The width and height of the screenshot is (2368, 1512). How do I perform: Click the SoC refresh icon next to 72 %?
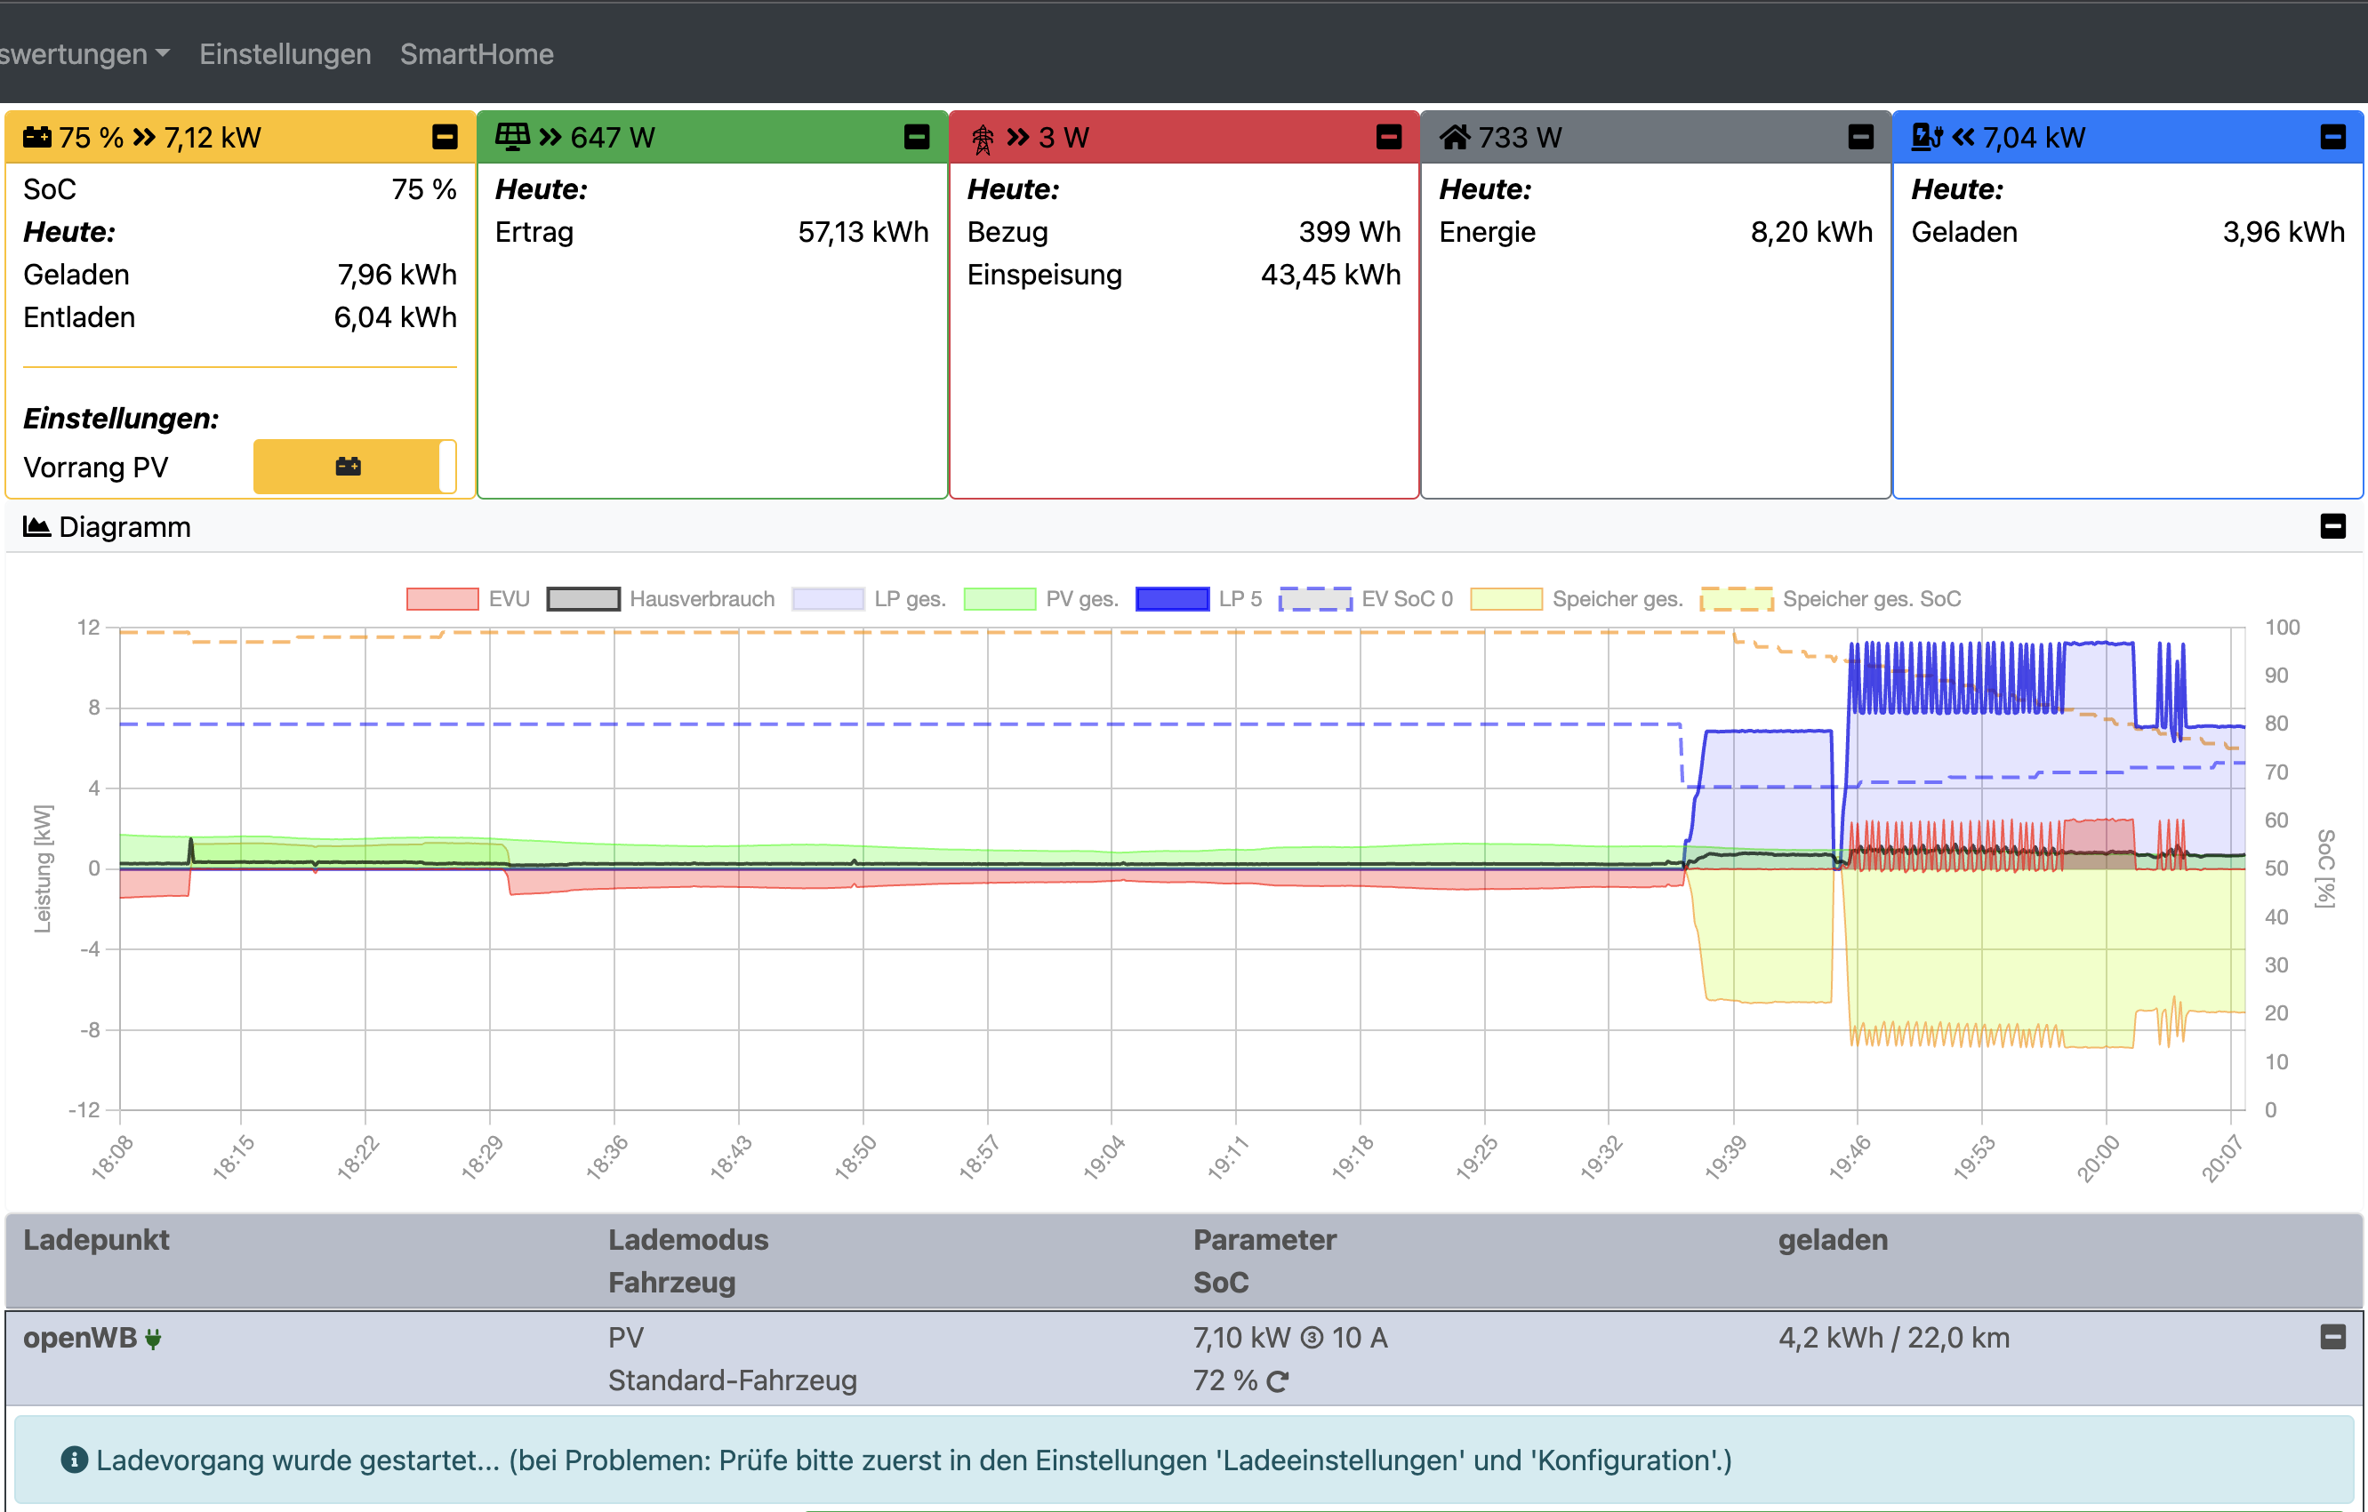tap(1278, 1382)
